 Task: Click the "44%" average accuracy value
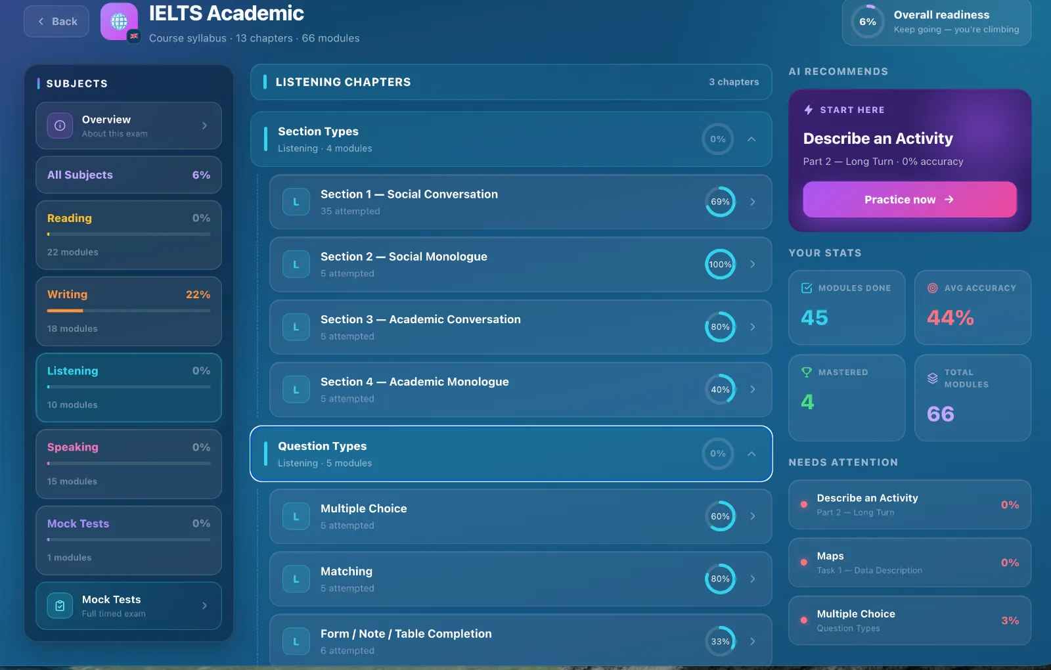click(950, 318)
